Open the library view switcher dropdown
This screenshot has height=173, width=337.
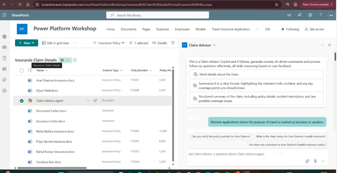[x=65, y=60]
